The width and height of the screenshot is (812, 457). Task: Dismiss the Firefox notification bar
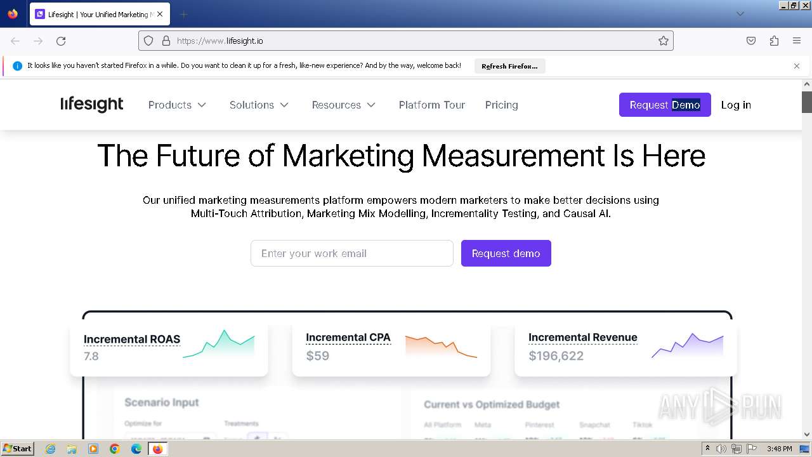click(x=797, y=66)
